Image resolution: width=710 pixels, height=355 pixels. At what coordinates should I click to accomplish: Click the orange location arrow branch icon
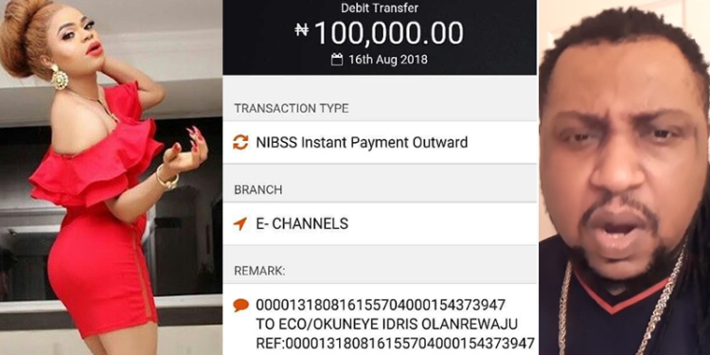tap(240, 223)
